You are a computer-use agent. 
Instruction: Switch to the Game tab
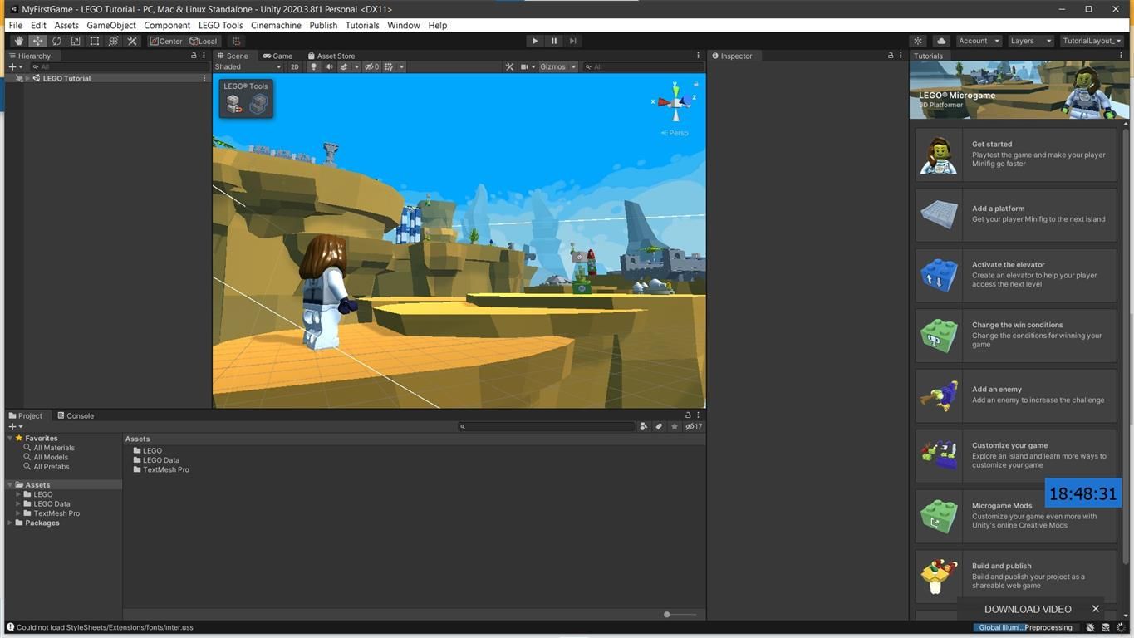[x=278, y=56]
